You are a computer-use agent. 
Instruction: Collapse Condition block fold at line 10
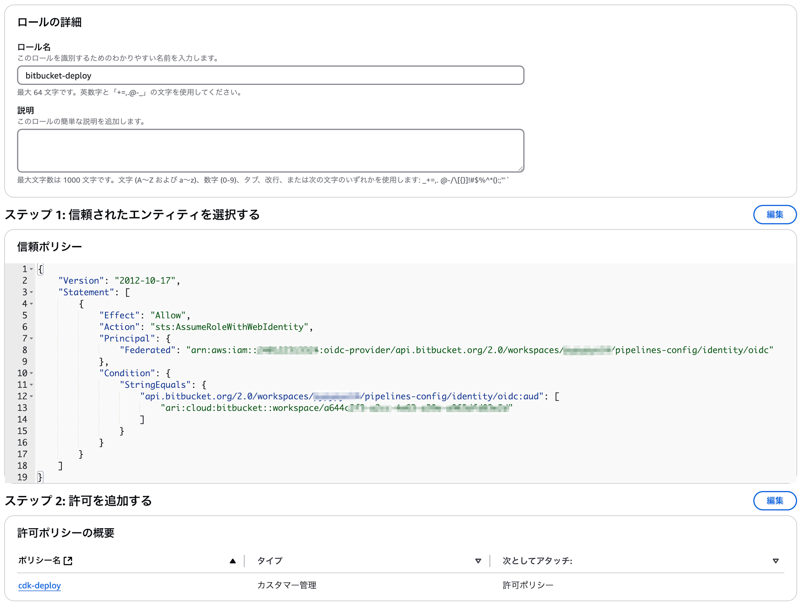tap(31, 373)
